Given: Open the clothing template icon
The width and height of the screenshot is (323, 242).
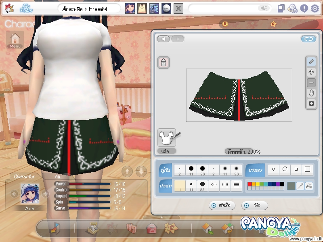Looking at the screenshot, I should pos(164,63).
